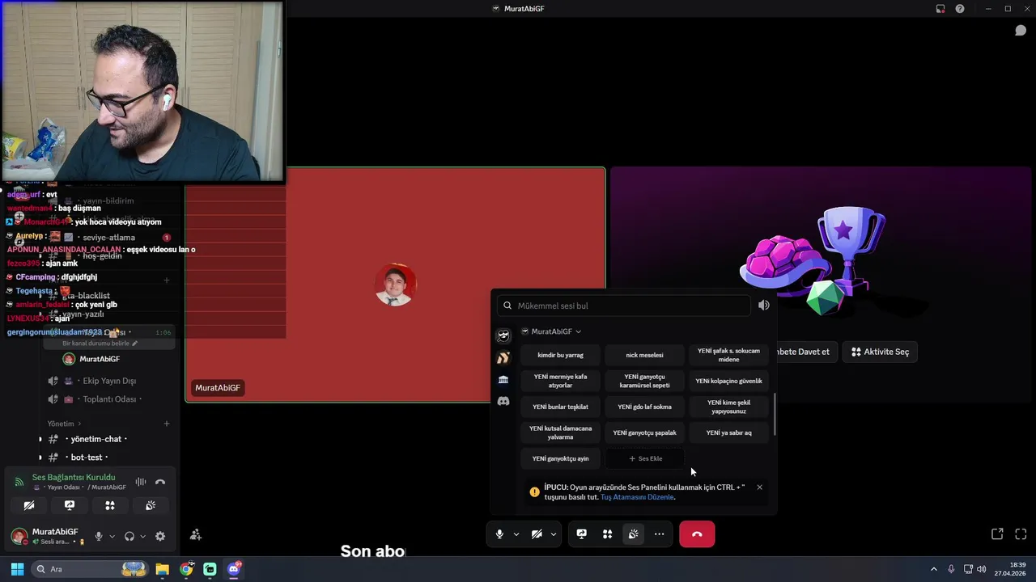Play the 'kimdir bu yarrag' sound

(x=560, y=355)
